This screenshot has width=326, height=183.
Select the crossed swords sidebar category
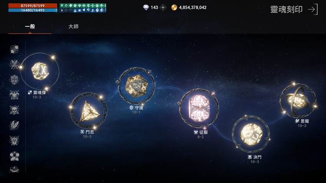[x=14, y=64]
